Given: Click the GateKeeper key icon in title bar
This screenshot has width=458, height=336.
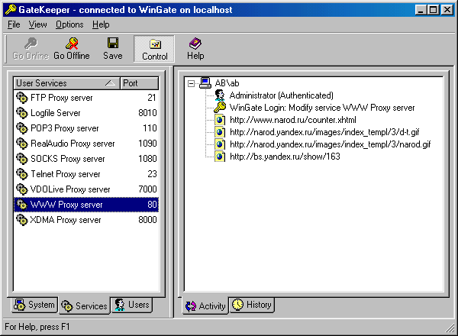Looking at the screenshot, I should (11, 10).
